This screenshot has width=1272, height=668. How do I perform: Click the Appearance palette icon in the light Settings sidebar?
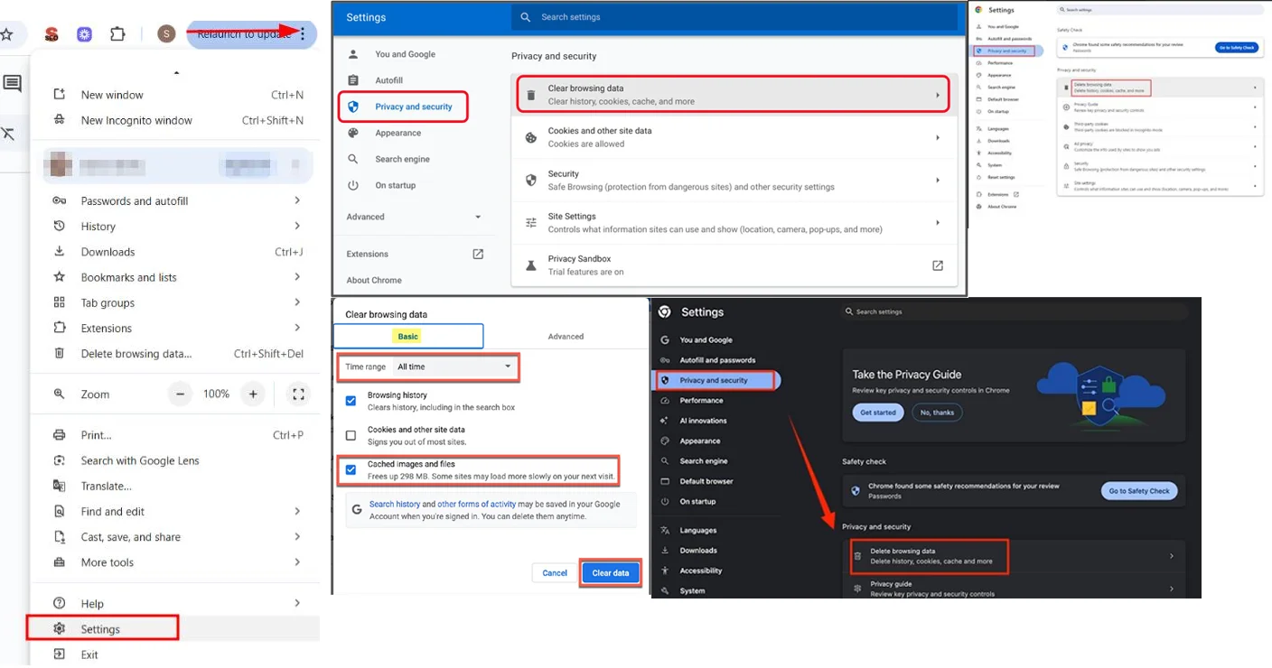point(353,133)
